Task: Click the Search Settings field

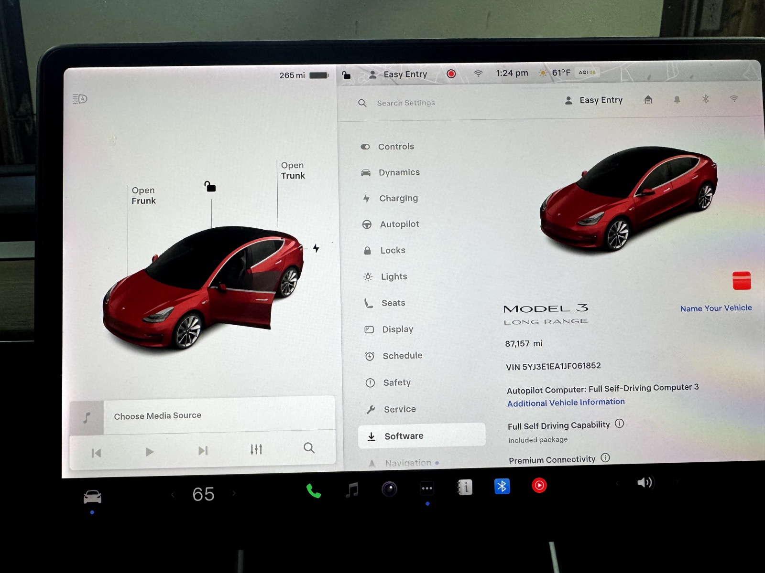Action: pyautogui.click(x=406, y=103)
